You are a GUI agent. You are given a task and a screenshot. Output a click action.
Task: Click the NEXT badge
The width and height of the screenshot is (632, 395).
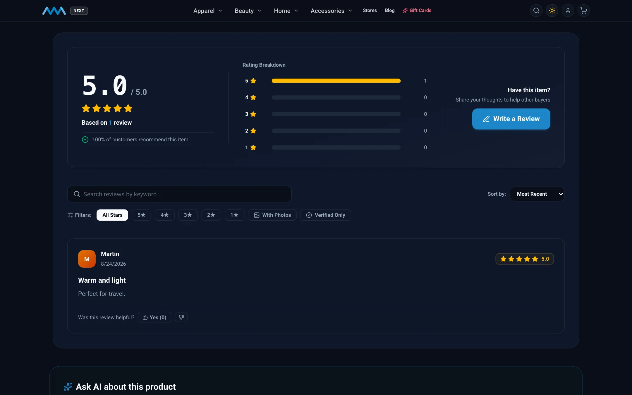tap(79, 11)
